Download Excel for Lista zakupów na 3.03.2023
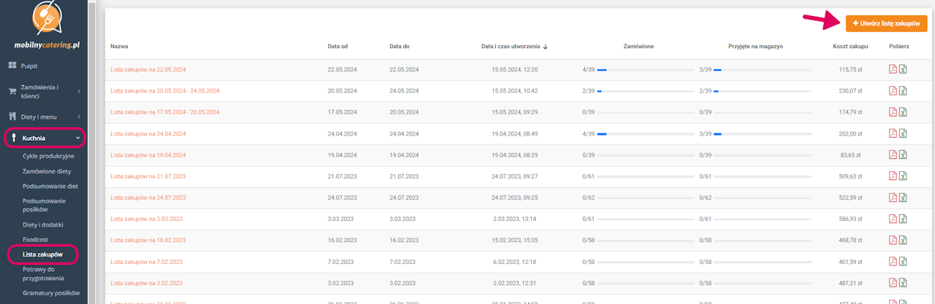 (x=903, y=219)
